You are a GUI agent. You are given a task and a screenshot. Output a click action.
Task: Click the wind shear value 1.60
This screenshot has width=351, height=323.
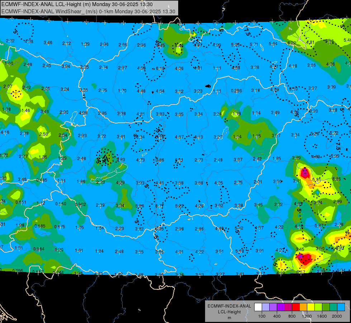[9, 64]
